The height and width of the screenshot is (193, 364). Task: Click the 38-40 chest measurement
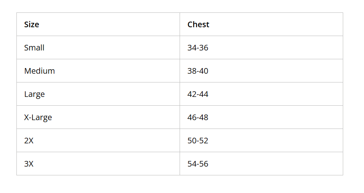[x=198, y=71]
